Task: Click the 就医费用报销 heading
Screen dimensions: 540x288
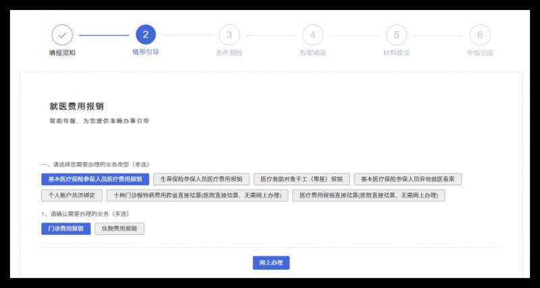Action: tap(76, 106)
